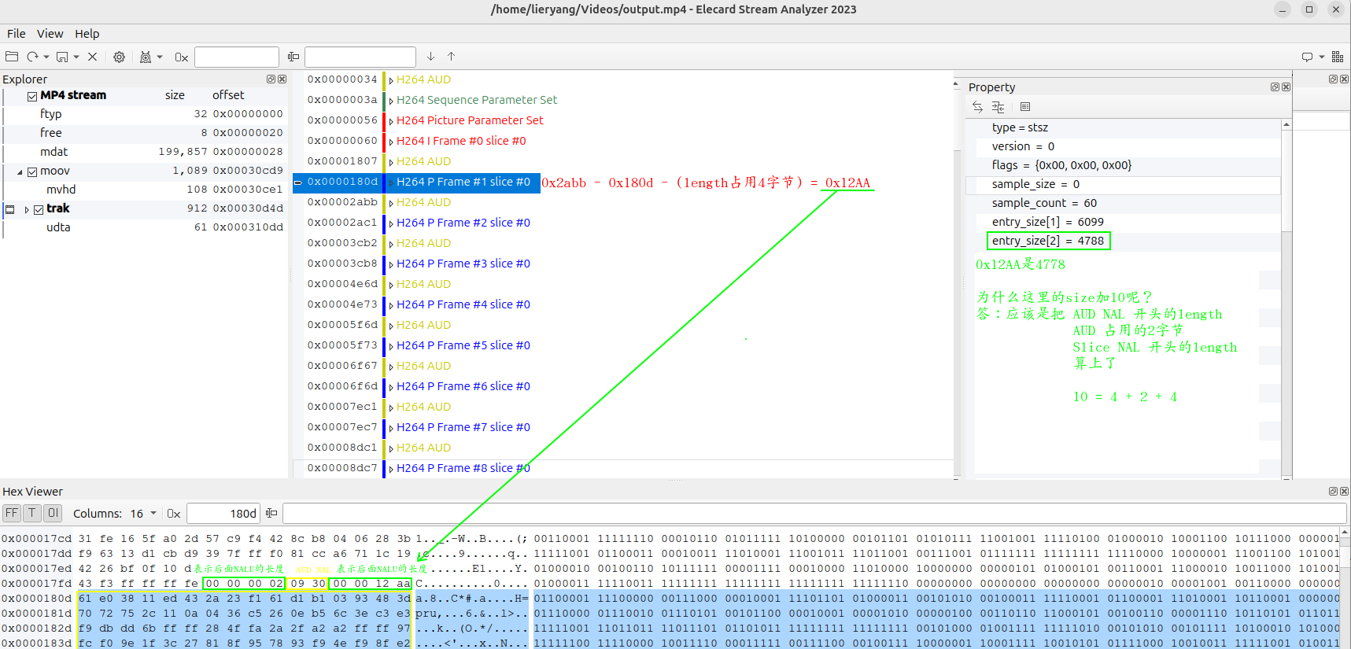The height and width of the screenshot is (649, 1351).
Task: Click the Property swap arrows icon
Action: click(977, 107)
